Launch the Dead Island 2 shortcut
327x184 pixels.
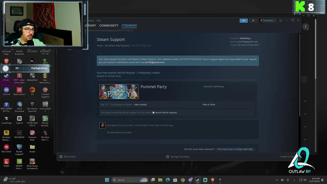point(19,91)
